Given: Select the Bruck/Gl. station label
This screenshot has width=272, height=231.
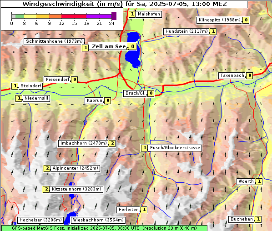Looking at the screenshot, I should click(x=135, y=93).
